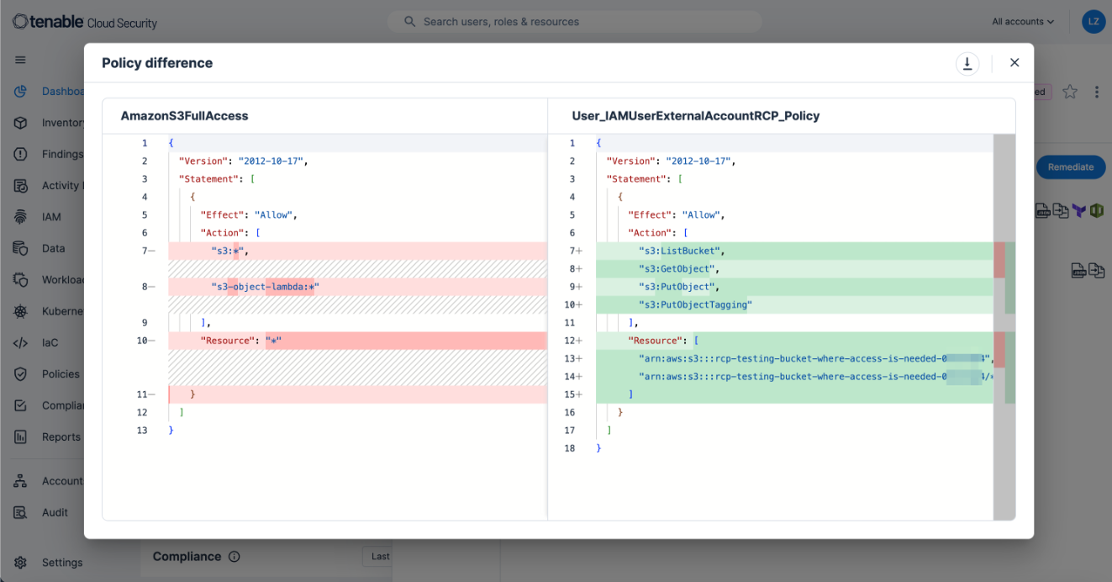Click the added "s3:PutObjectTagging" line
Viewport: 1112px width, 582px height.
coord(794,304)
